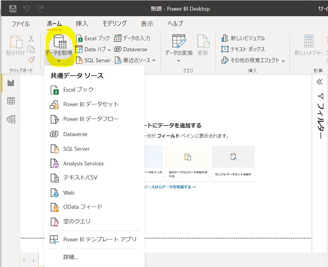The width and height of the screenshot is (328, 267).
Task: Expand the データの変換 dropdown
Action: [x=179, y=61]
